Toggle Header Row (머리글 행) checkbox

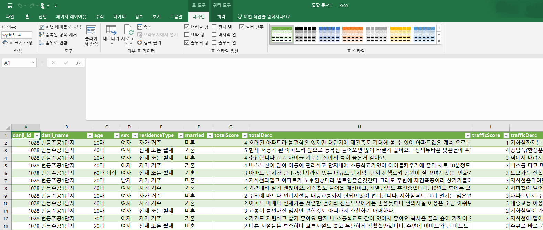(x=187, y=27)
